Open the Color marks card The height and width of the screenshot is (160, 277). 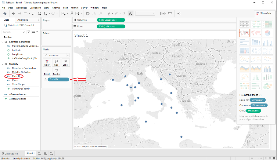click(47, 63)
